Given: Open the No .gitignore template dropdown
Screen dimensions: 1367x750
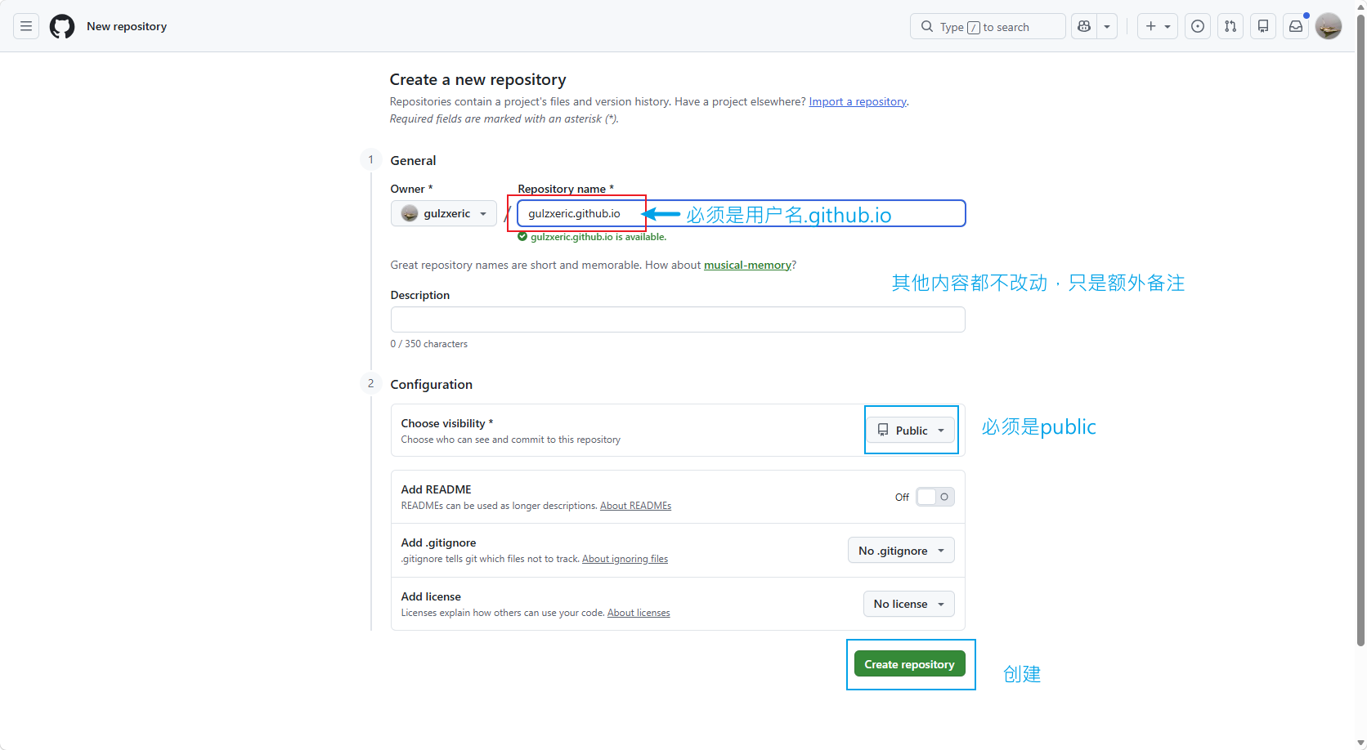Looking at the screenshot, I should tap(901, 551).
